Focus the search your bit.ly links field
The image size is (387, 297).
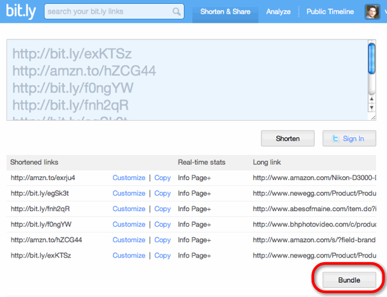(x=114, y=12)
